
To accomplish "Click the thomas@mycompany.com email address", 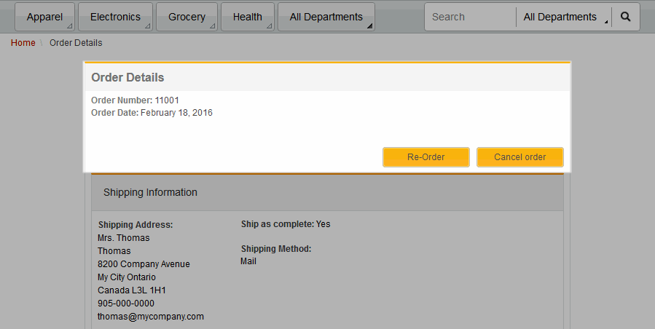I will (x=151, y=317).
